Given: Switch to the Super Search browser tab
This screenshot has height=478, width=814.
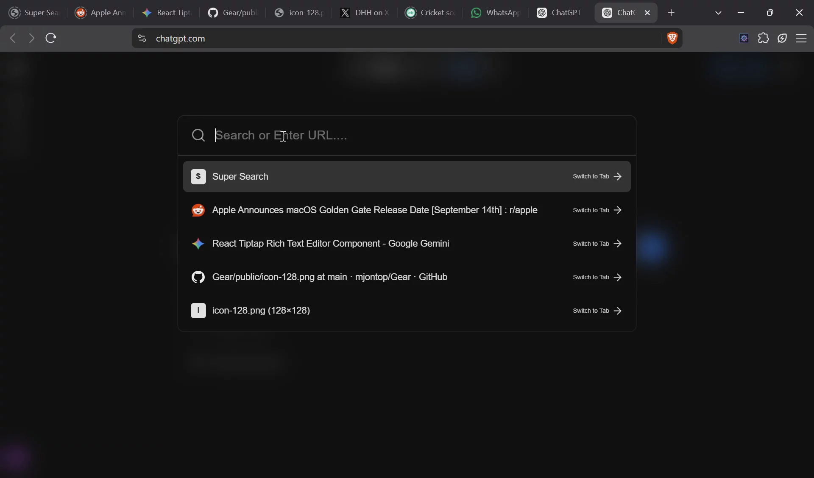Looking at the screenshot, I should pyautogui.click(x=34, y=13).
